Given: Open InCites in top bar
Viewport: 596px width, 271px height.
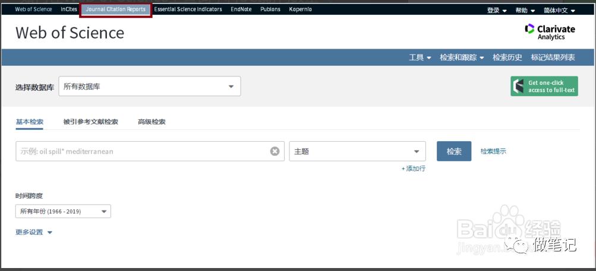Looking at the screenshot, I should click(x=69, y=9).
